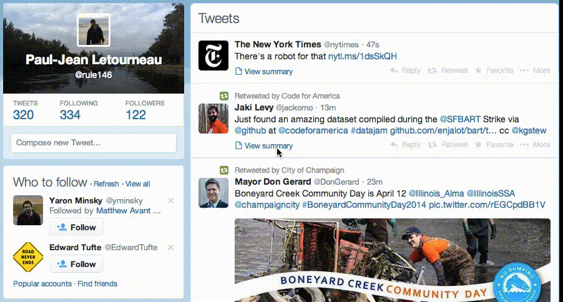
Task: Open the @IllinoisSSA mention
Action: pyautogui.click(x=491, y=193)
